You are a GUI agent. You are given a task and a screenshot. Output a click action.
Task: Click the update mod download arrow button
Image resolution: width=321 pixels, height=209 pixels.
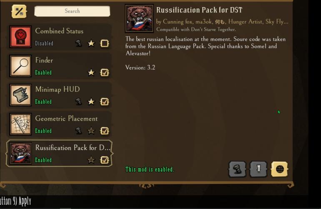(258, 169)
